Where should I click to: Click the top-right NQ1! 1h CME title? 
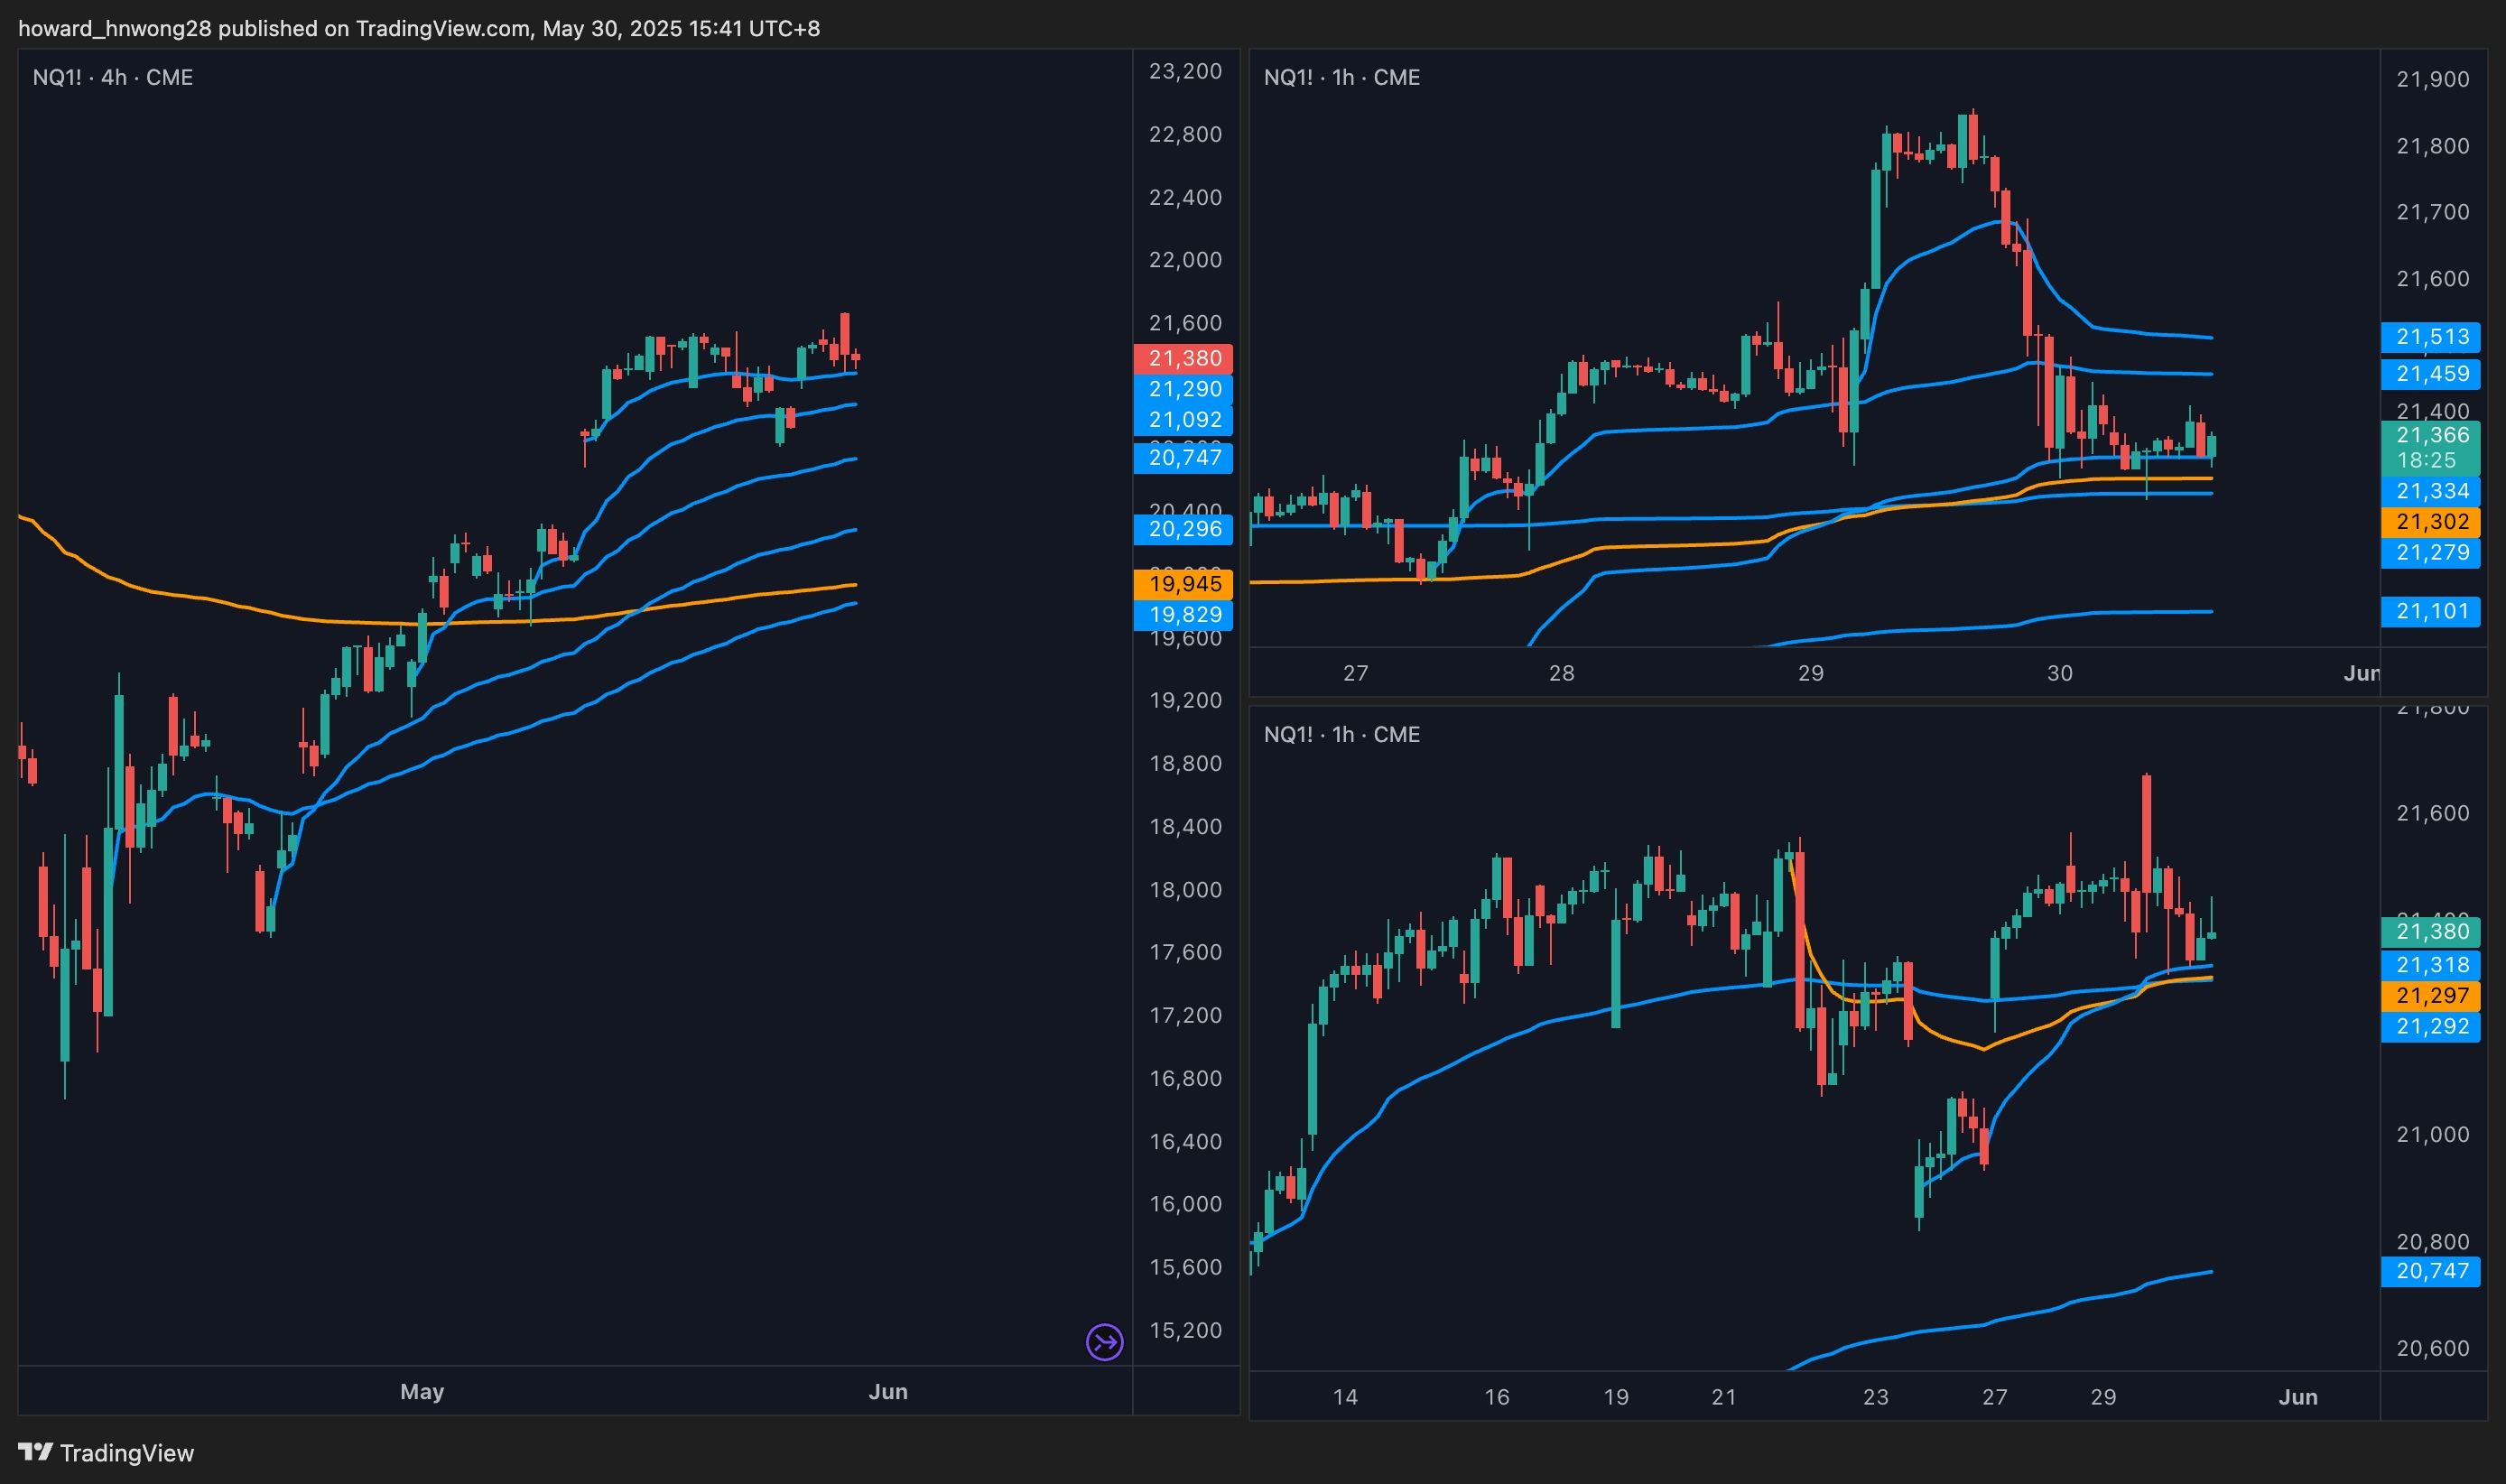pyautogui.click(x=1341, y=77)
